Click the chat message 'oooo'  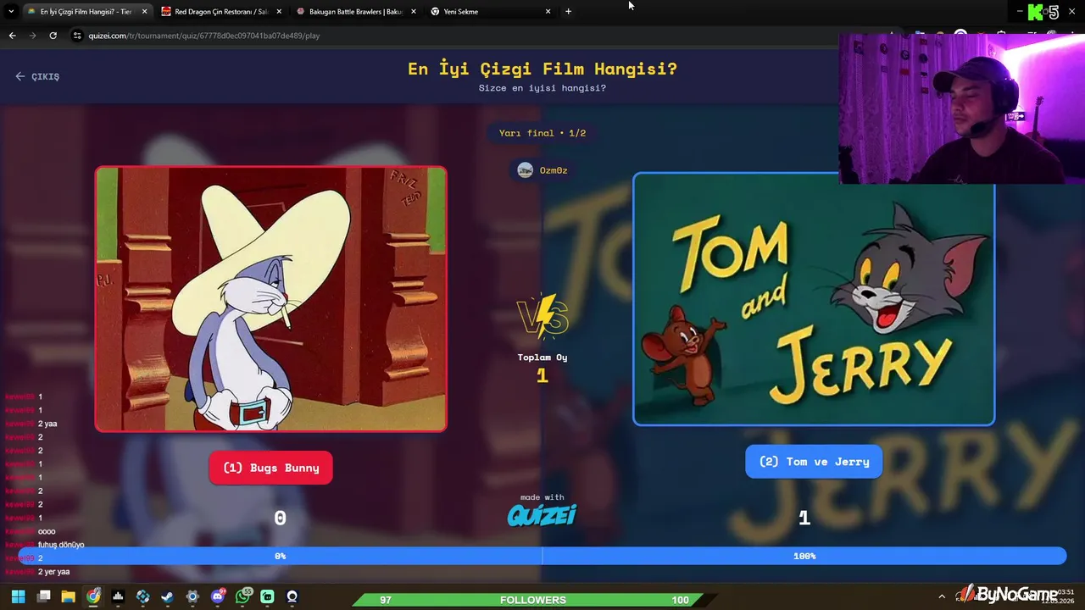coord(47,531)
